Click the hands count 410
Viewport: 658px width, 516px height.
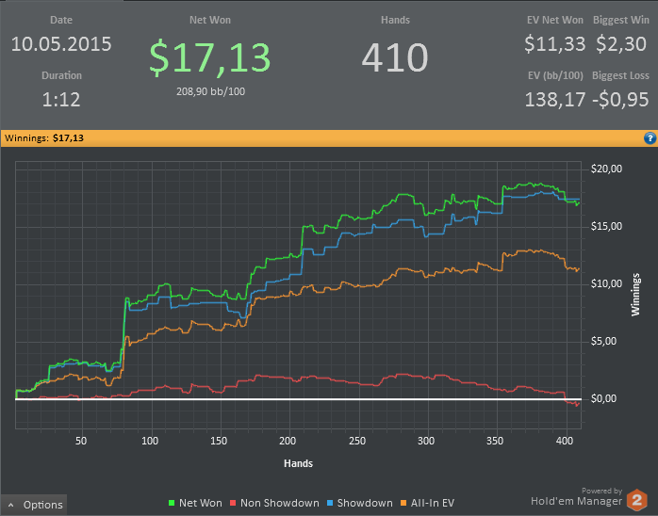(395, 57)
